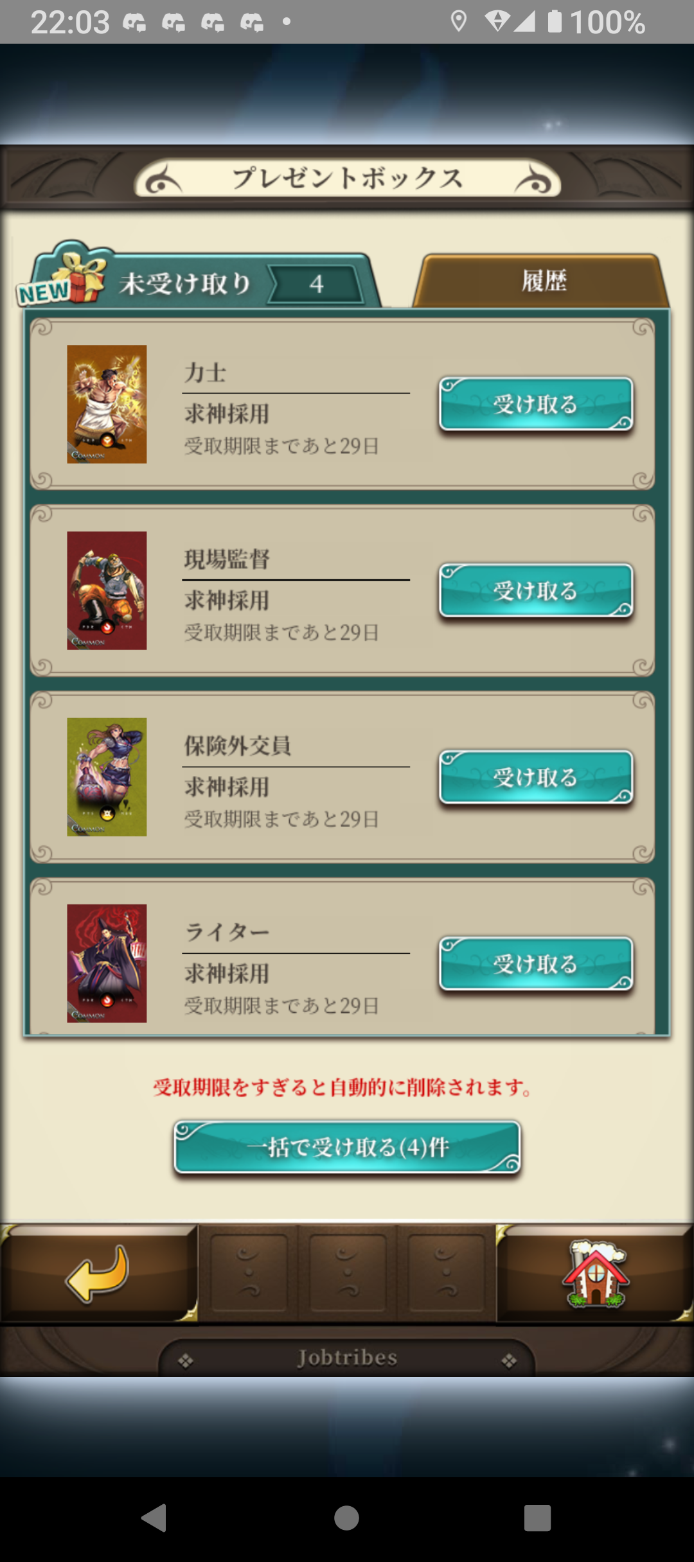Tap the unclaimed count badge showing 4
Screen dimensions: 694x1562
pyautogui.click(x=316, y=283)
